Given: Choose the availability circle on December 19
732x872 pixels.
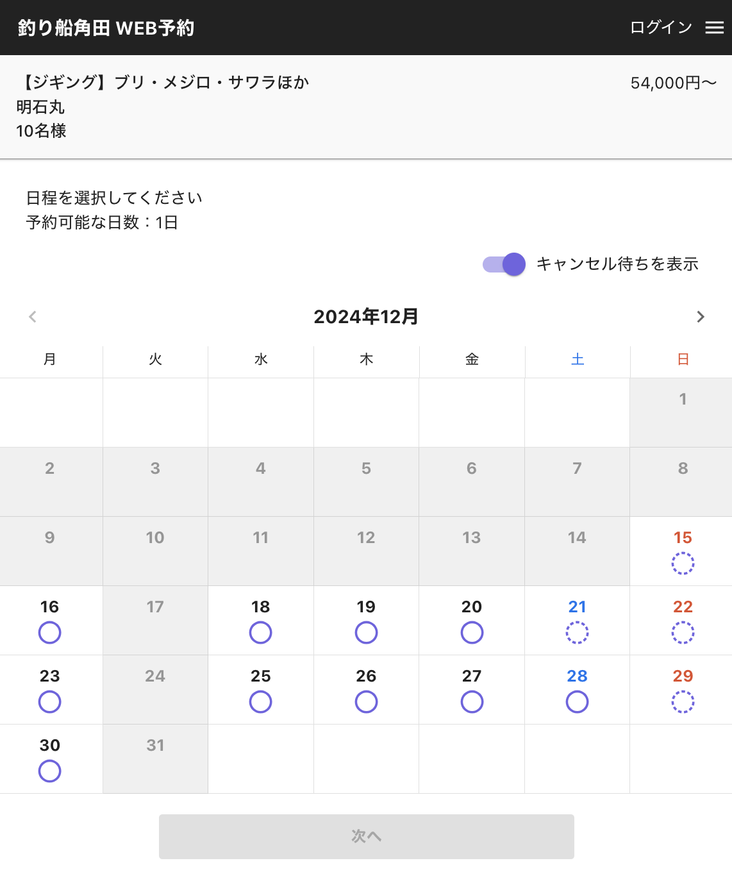Looking at the screenshot, I should point(366,633).
